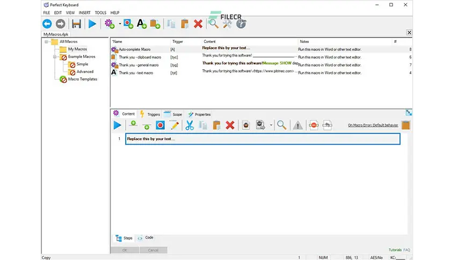The width and height of the screenshot is (449, 260).
Task: Switch to the Properties tab
Action: tap(199, 114)
